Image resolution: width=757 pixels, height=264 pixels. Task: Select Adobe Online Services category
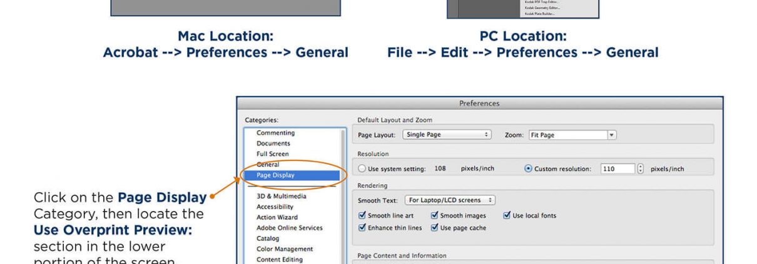click(290, 228)
